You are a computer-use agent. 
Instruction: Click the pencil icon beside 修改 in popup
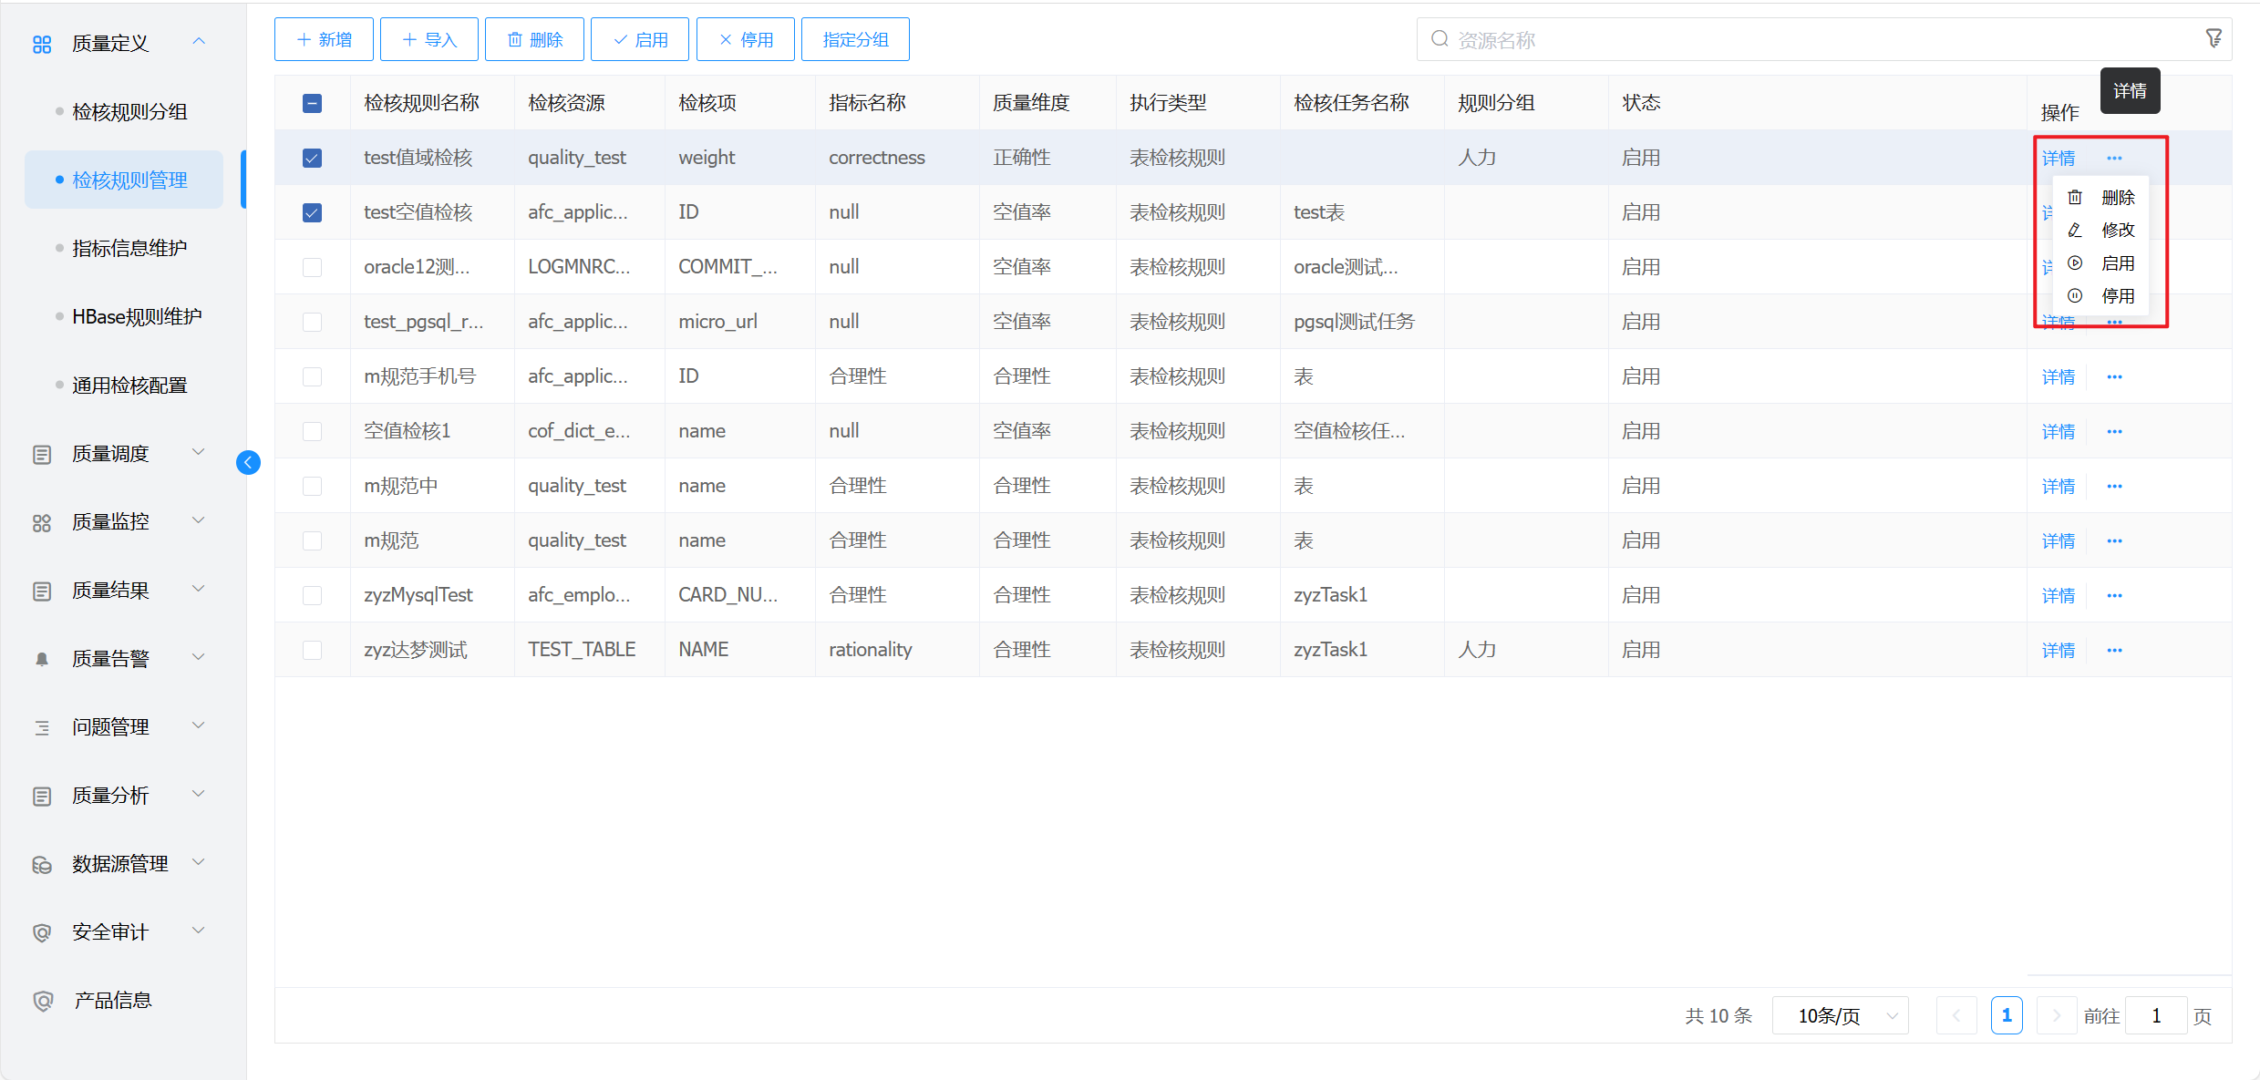click(x=2075, y=230)
